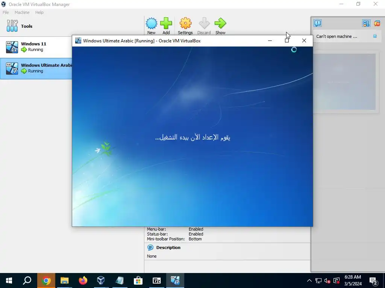Click the Show green arrow icon
Screen dimensions: 385x288
[220, 23]
